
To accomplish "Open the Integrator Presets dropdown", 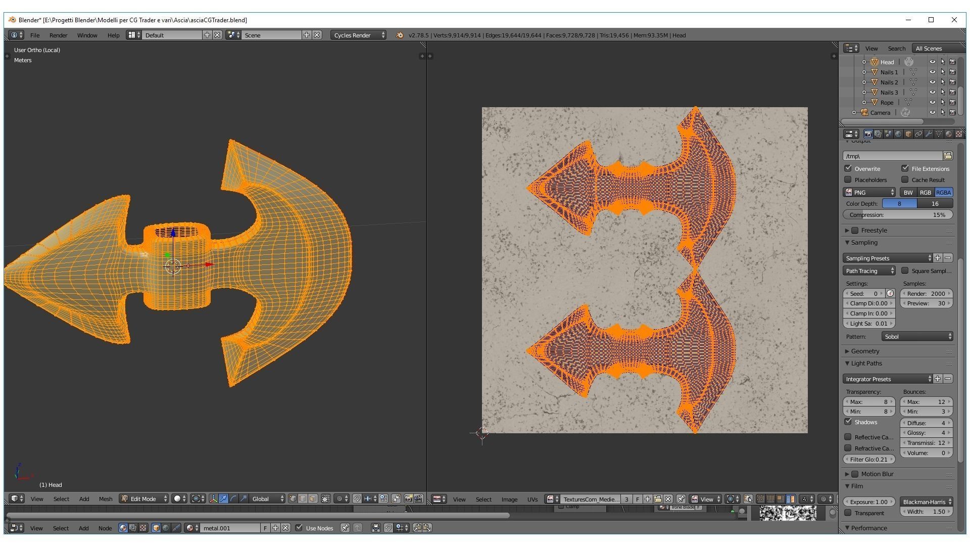I will point(888,379).
